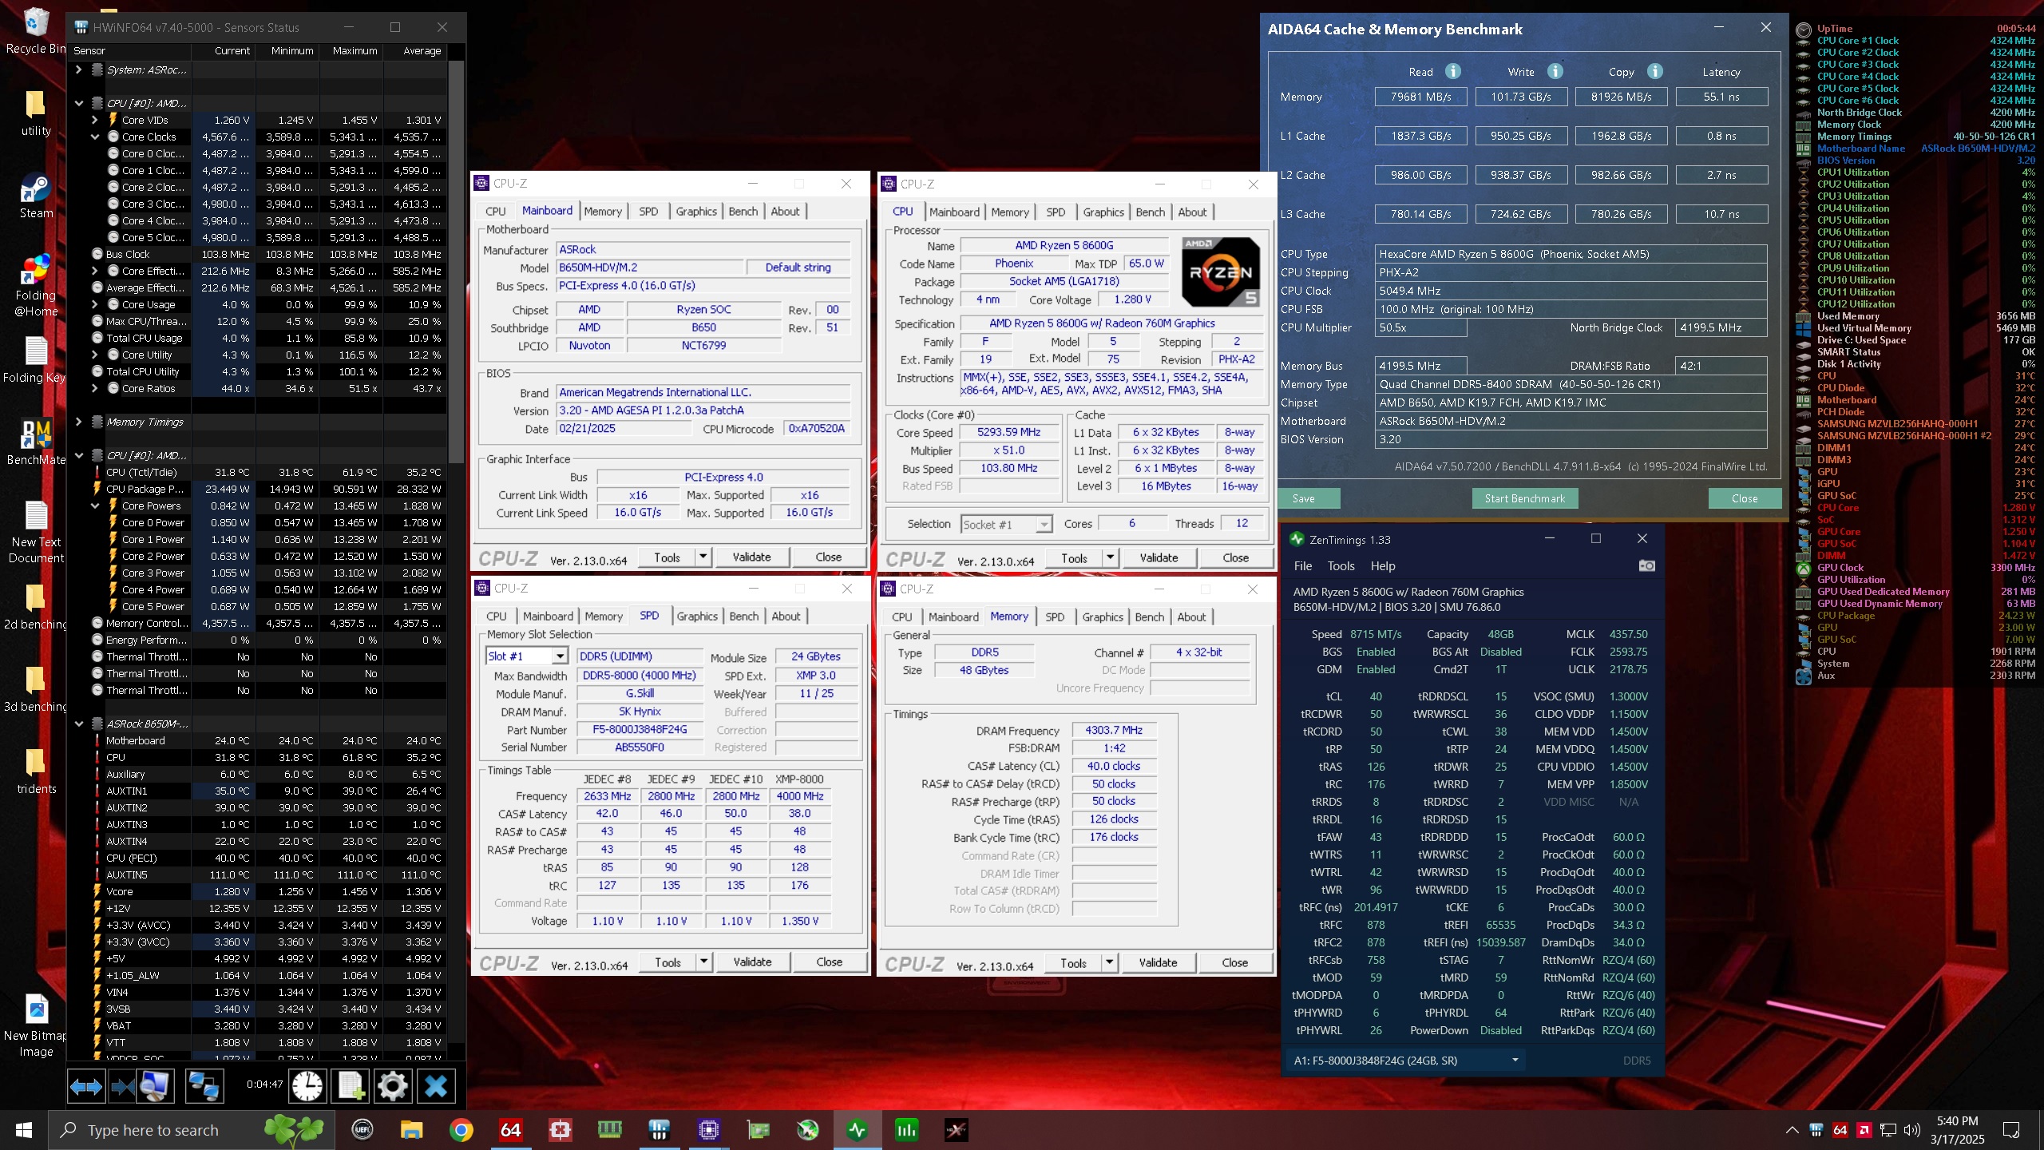Screen dimensions: 2044x1150
Task: Click HWiNFO sensor list vertical scrollbar
Action: click(x=456, y=264)
